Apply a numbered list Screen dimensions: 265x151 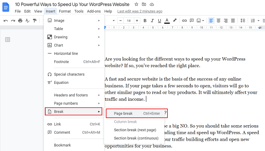253,21
